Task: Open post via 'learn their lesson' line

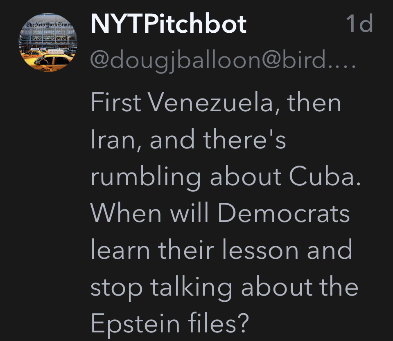Action: click(x=221, y=250)
